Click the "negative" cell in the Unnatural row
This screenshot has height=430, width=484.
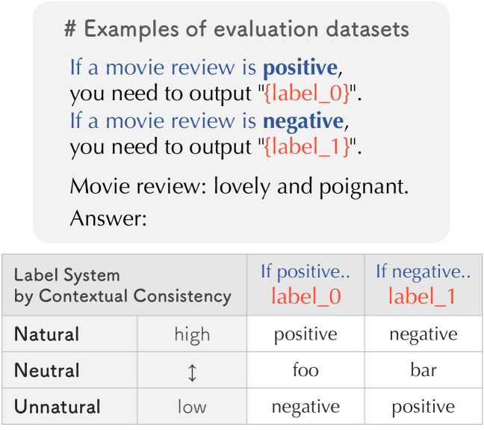(x=305, y=407)
